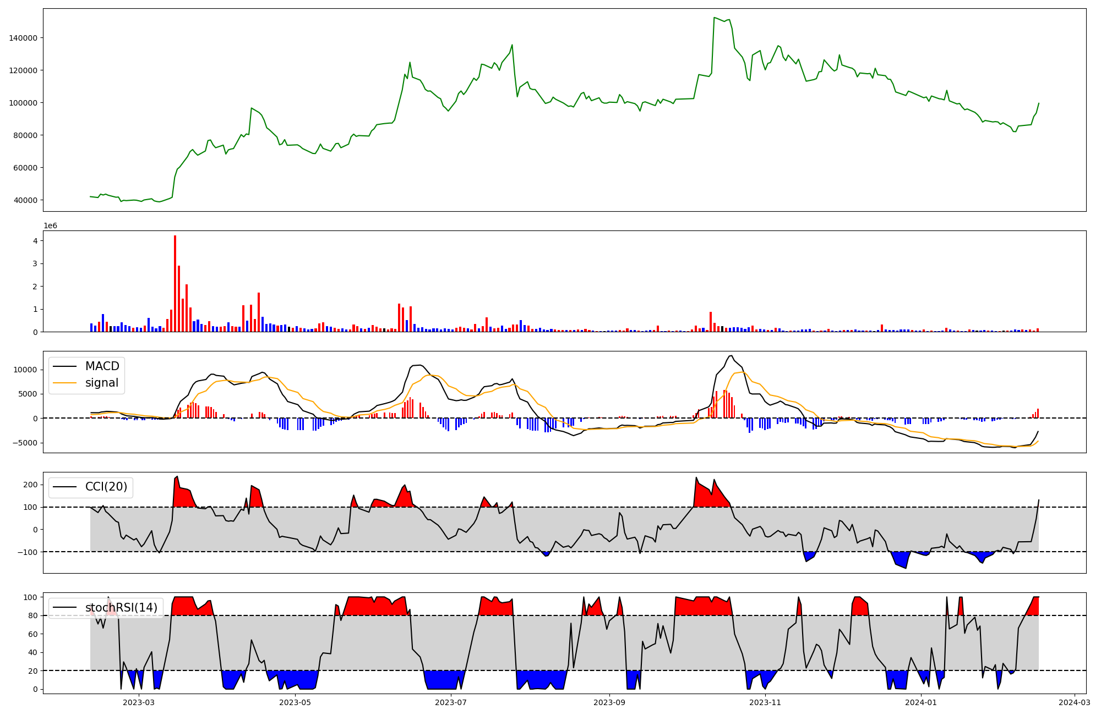Screen dimensions: 1101x715
Task: Click the 2023-07 x-axis date label
Action: click(451, 702)
